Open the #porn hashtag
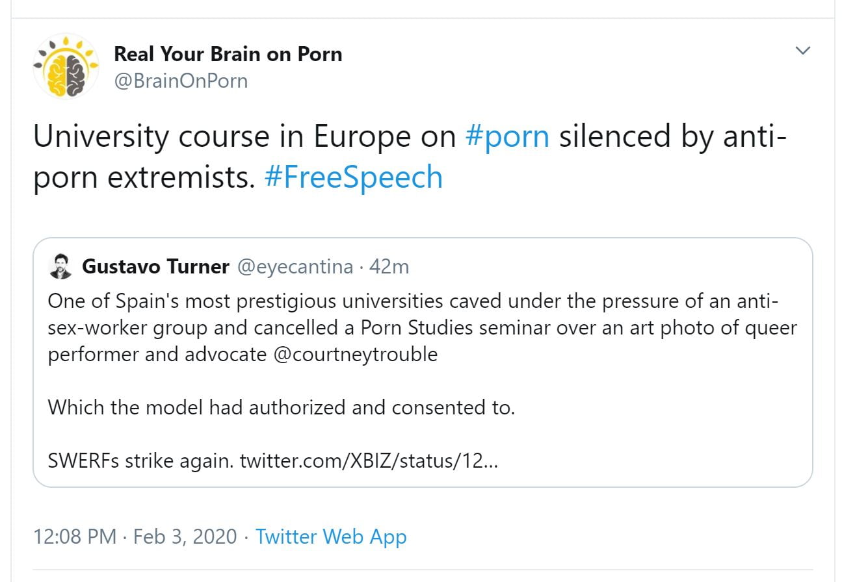The height and width of the screenshot is (582, 842). click(x=507, y=136)
